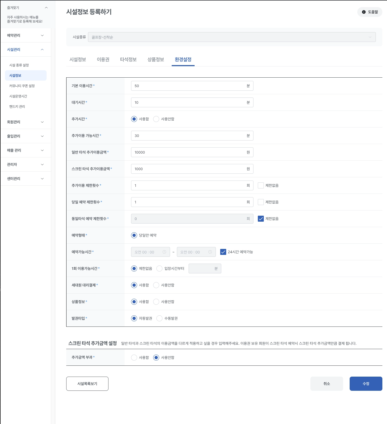Click the 기본 이용시간 input field
Viewport: 387px width, 424px height.
192,86
